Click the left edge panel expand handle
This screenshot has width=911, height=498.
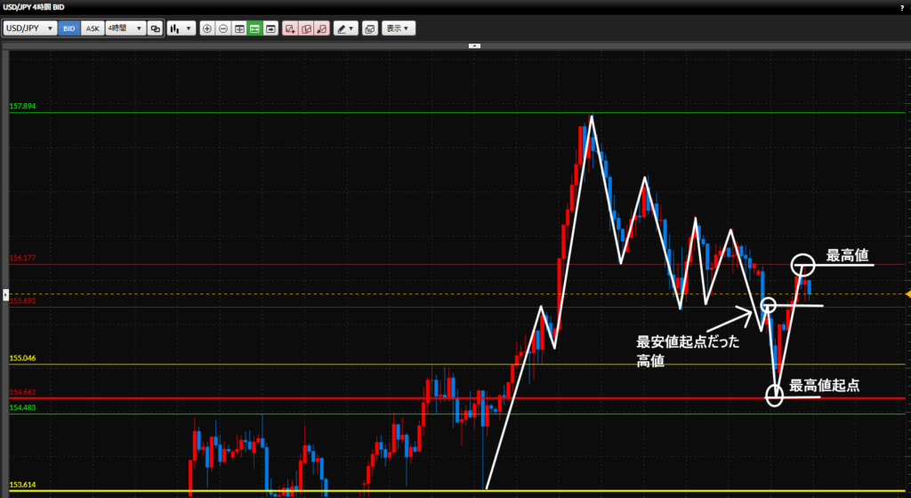(x=4, y=293)
